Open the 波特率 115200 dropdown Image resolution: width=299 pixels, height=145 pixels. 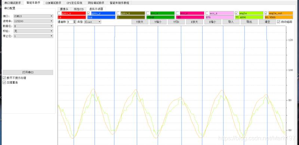click(x=33, y=21)
